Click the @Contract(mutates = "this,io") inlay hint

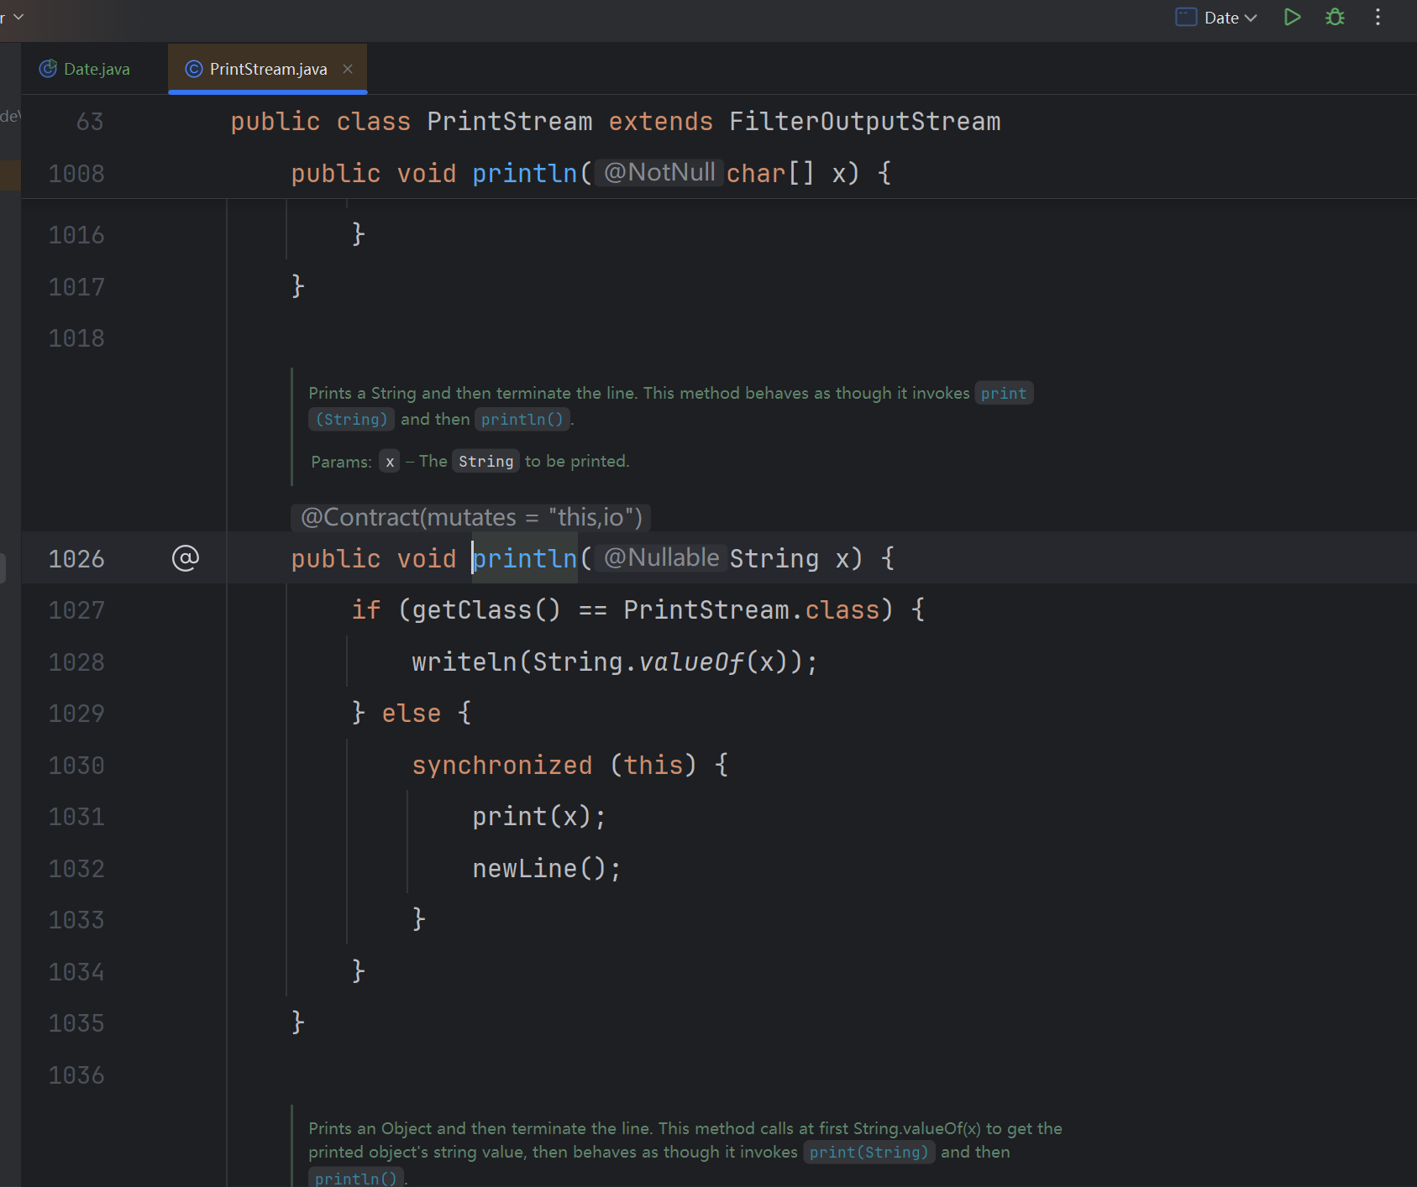point(471,517)
